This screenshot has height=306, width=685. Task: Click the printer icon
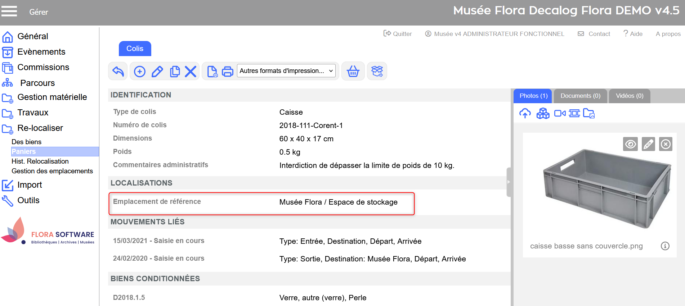pos(227,72)
